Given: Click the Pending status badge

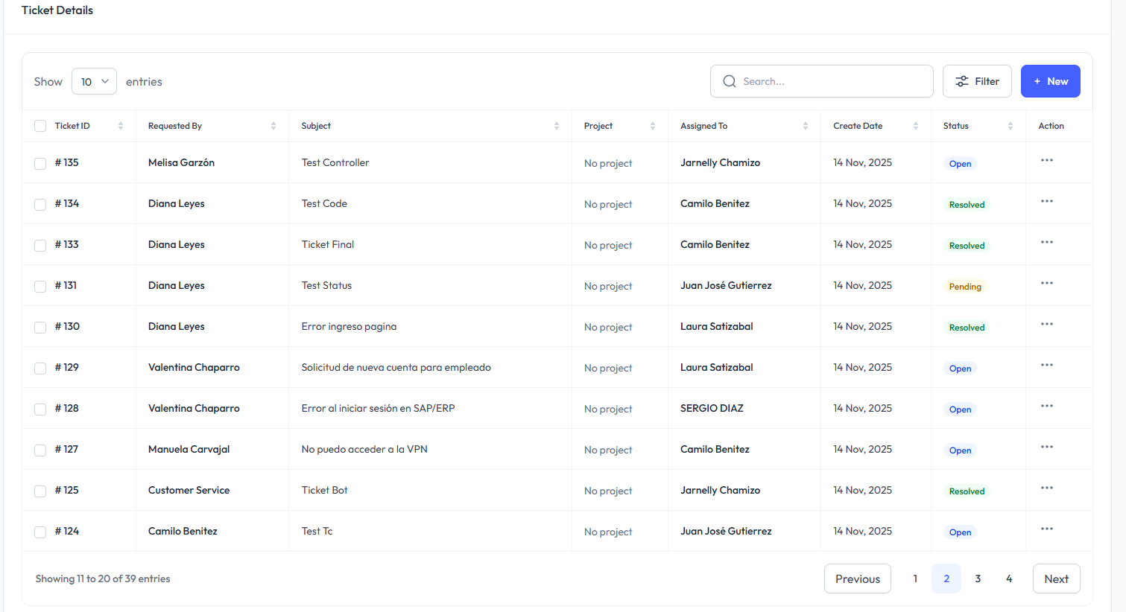Looking at the screenshot, I should pyautogui.click(x=964, y=287).
